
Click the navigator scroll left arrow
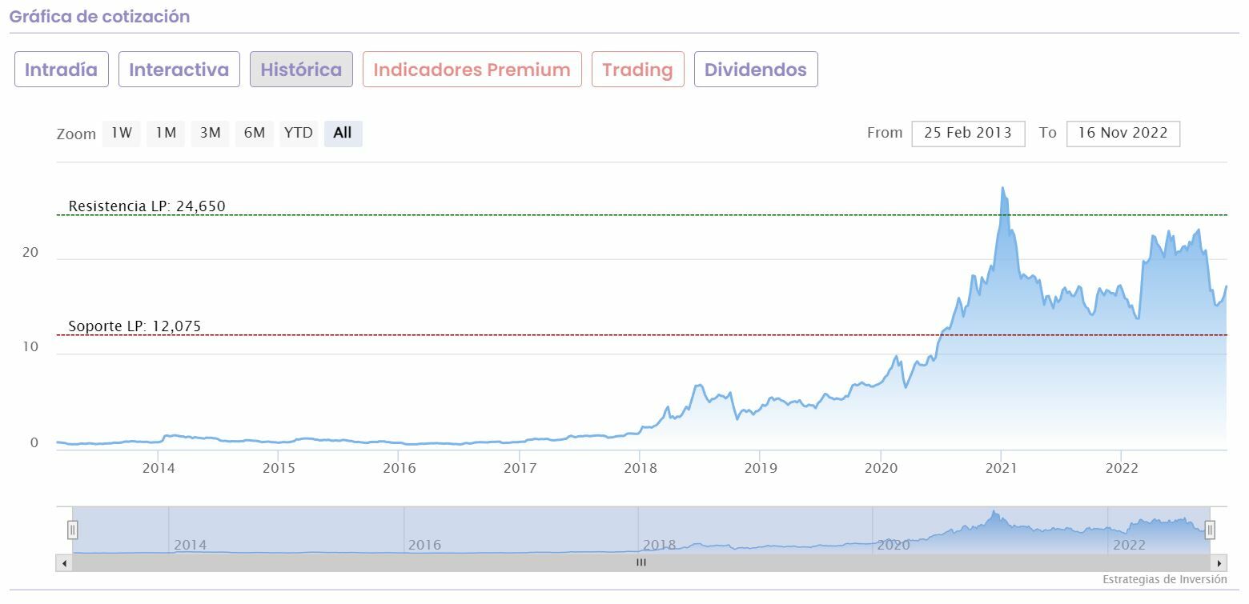coord(64,562)
